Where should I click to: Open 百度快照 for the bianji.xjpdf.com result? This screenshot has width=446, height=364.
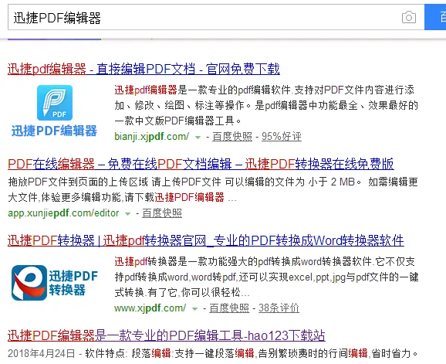[x=232, y=137]
